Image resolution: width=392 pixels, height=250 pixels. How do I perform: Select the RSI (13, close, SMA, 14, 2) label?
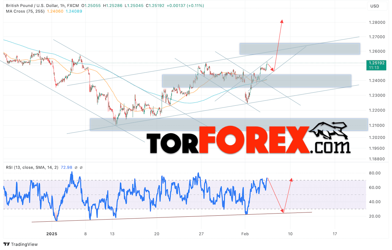click(32, 167)
